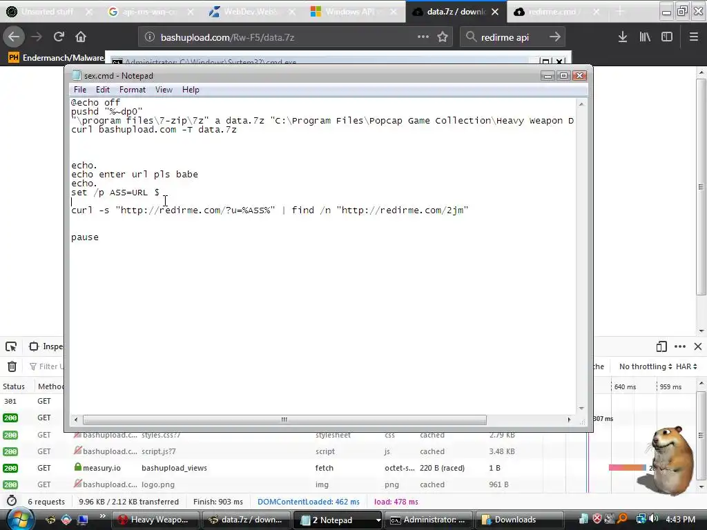Screen dimensions: 707x530
Task: Open Notepad View menu
Action: click(164, 90)
